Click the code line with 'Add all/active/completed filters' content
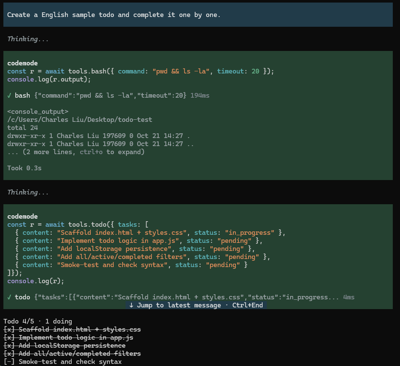 (x=143, y=257)
